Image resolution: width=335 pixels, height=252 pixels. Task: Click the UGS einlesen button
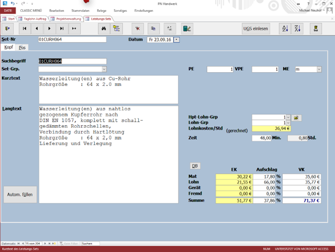(x=256, y=29)
